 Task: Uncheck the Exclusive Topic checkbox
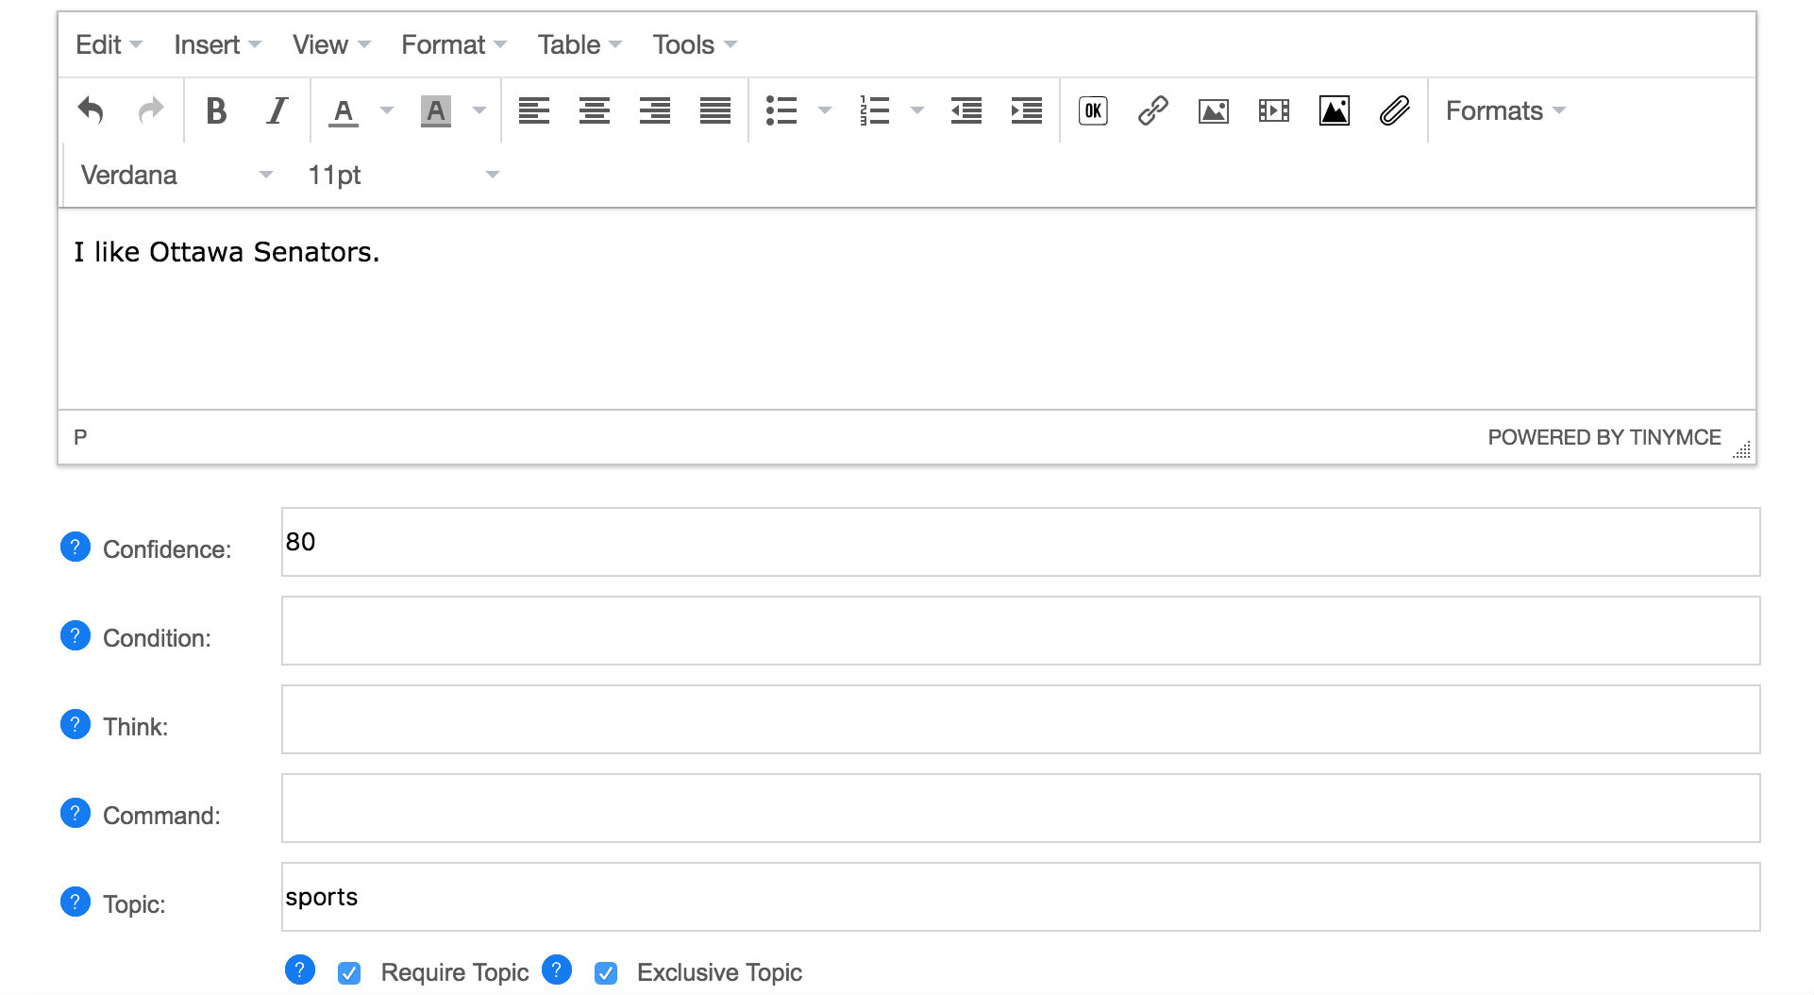coord(606,973)
